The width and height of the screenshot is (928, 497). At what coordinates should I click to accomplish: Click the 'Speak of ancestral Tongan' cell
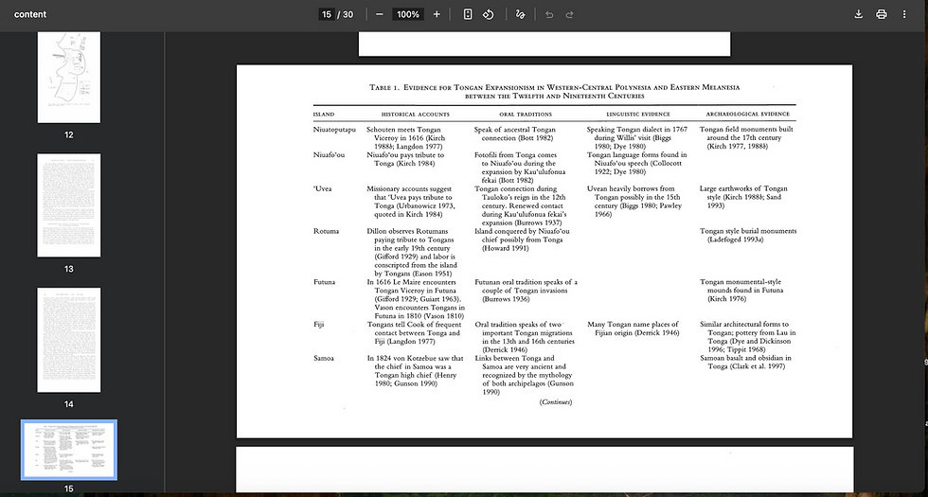coord(514,133)
